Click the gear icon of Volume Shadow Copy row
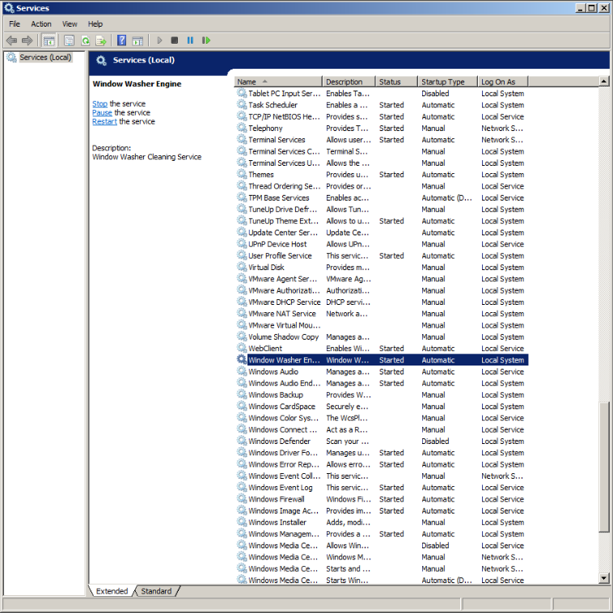This screenshot has height=613, width=613. pos(242,336)
